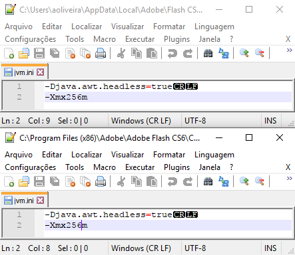Click menu bar X close document in top window
This screenshot has width=295, height=255.
point(288,39)
